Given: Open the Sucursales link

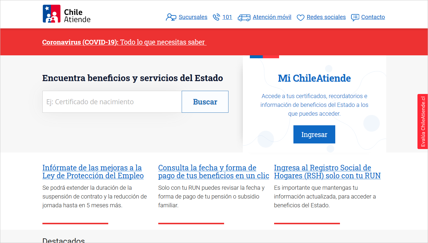Looking at the screenshot, I should [x=193, y=17].
